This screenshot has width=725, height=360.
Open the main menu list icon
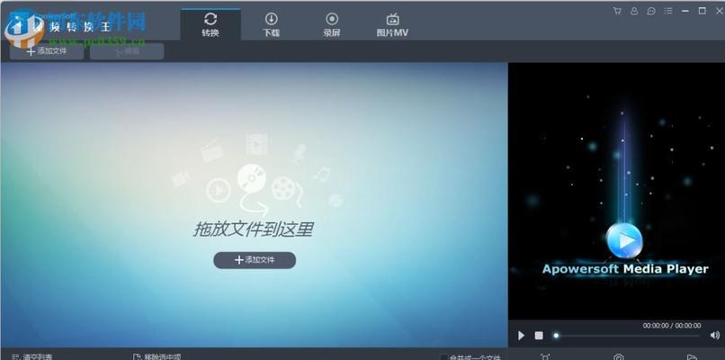[x=668, y=11]
